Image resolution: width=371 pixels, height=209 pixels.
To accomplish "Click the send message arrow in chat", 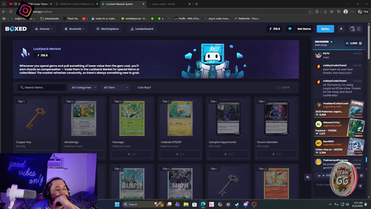I will coord(360,186).
